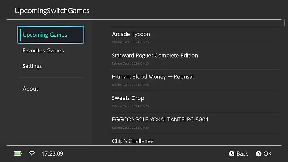Click the game list scrollbar
Screen dimensions: 288x162
click(x=284, y=23)
